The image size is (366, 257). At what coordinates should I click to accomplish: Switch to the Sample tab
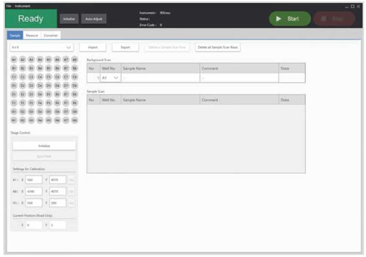point(15,35)
